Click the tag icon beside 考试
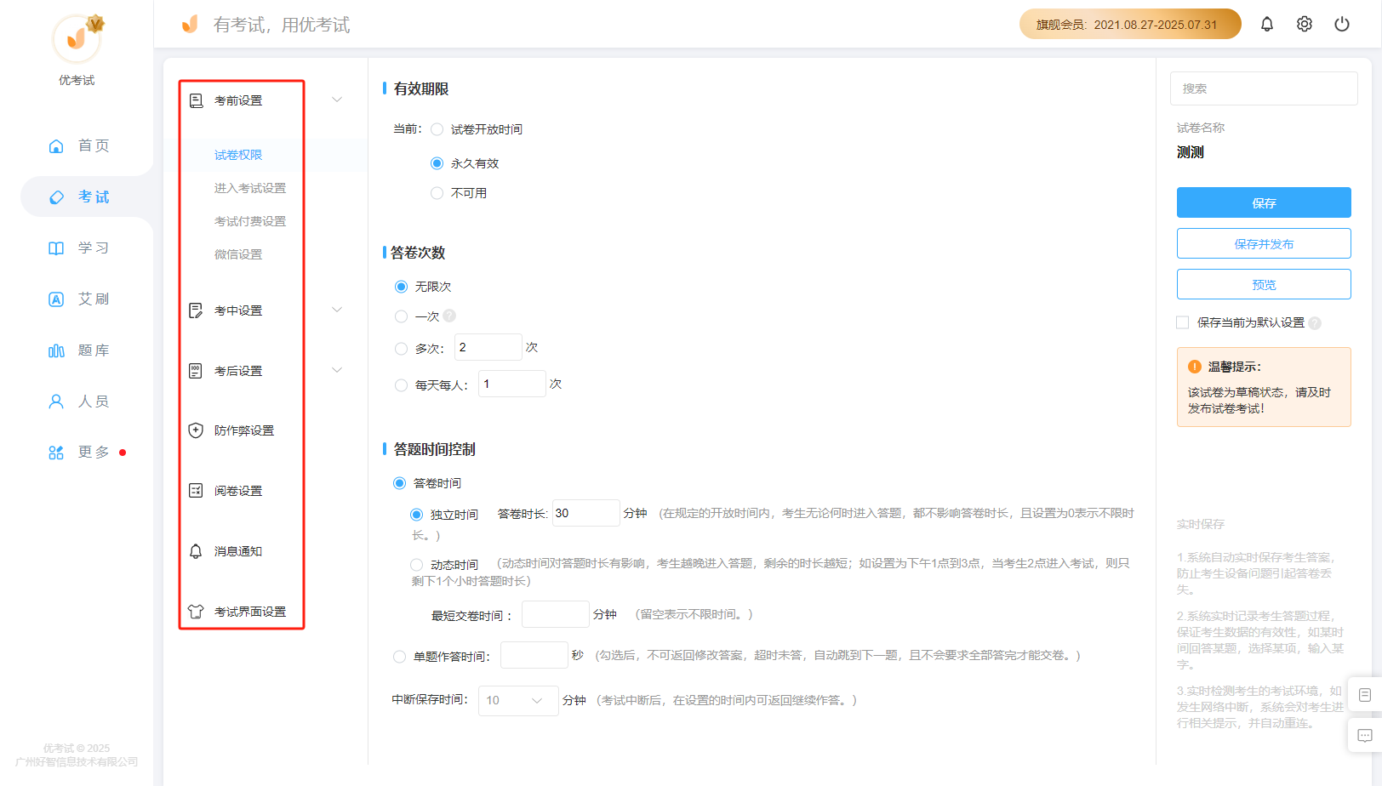 click(56, 197)
